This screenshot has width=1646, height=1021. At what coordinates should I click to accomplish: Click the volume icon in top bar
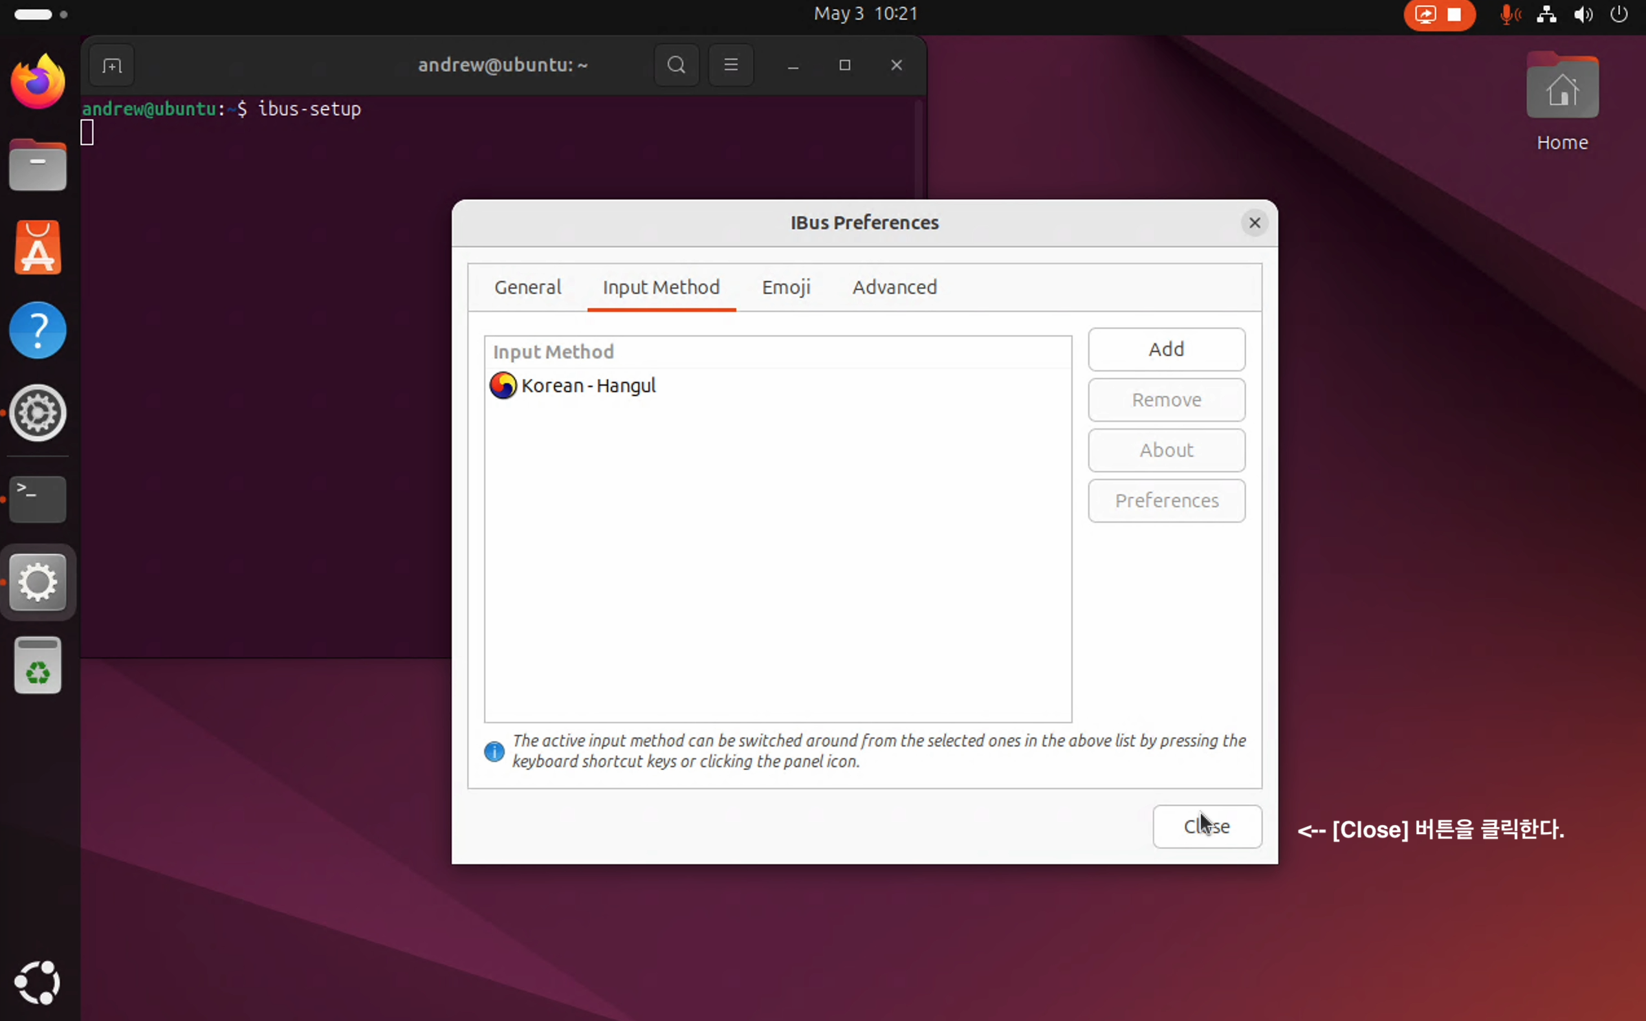click(x=1583, y=14)
